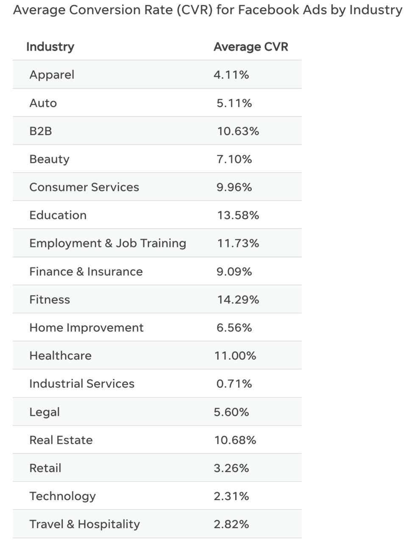Click the Auto industry label

(x=43, y=103)
